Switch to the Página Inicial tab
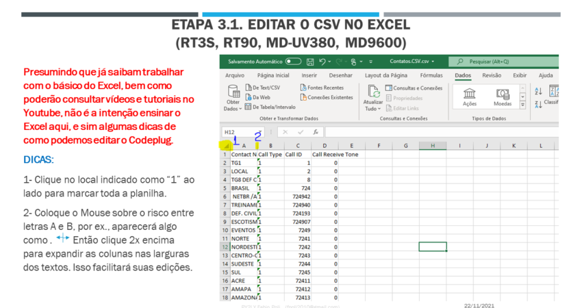 tap(273, 75)
